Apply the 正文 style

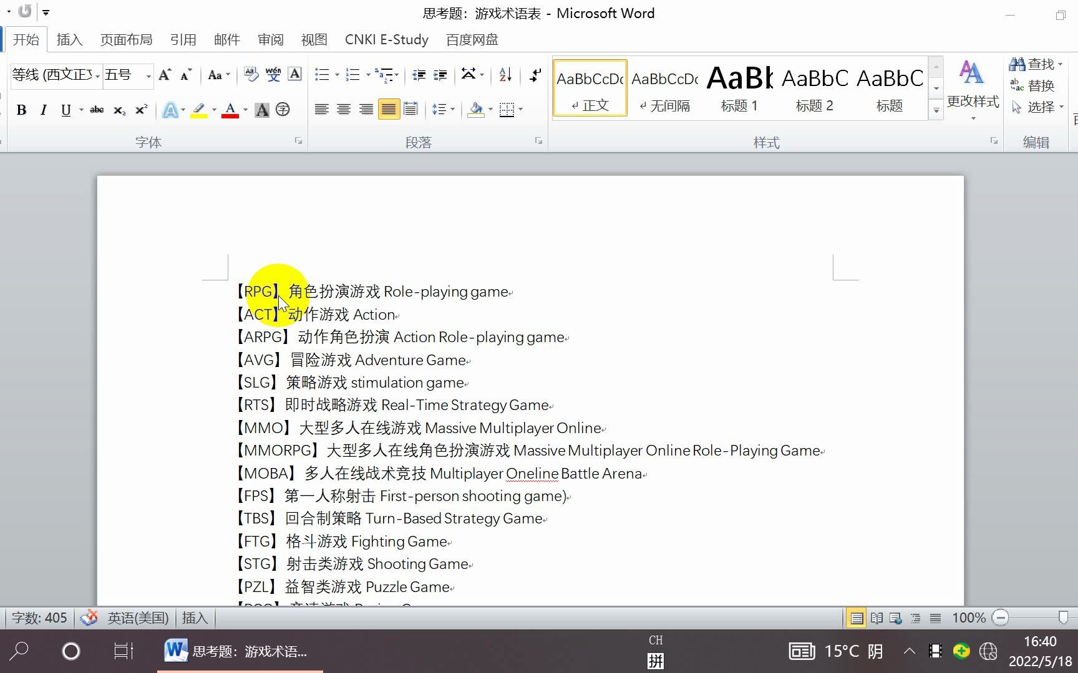(590, 88)
